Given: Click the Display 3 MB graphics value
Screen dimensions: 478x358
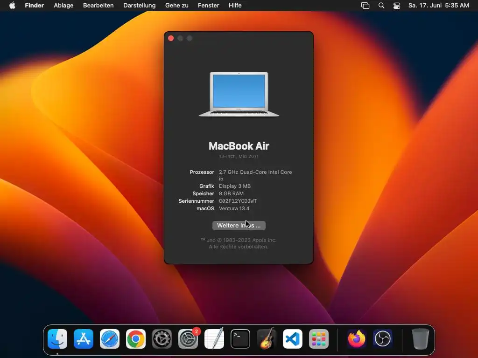Looking at the screenshot, I should [x=235, y=186].
